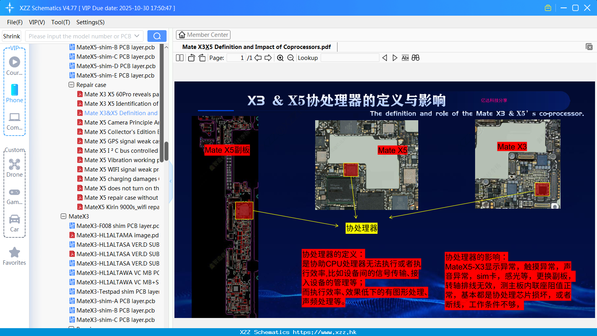
Task: Find next lookup match triangle
Action: [395, 58]
